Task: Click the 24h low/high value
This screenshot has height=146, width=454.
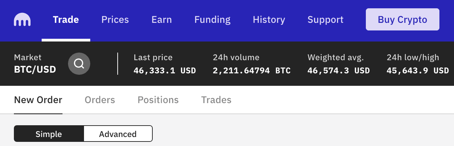Action: click(418, 71)
